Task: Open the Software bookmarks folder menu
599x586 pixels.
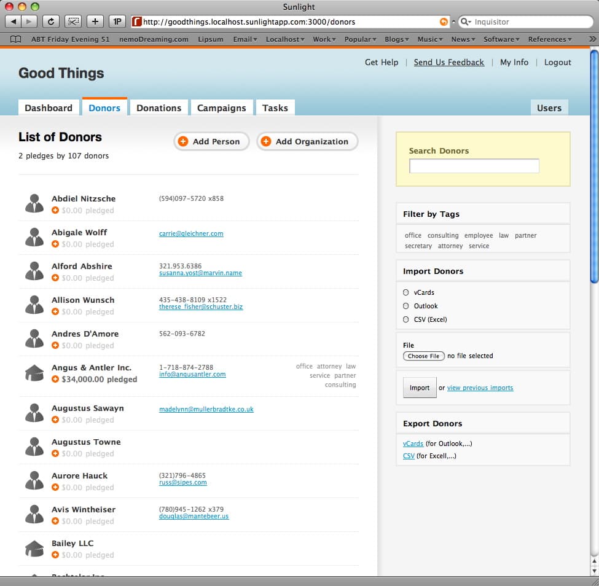Action: [502, 39]
